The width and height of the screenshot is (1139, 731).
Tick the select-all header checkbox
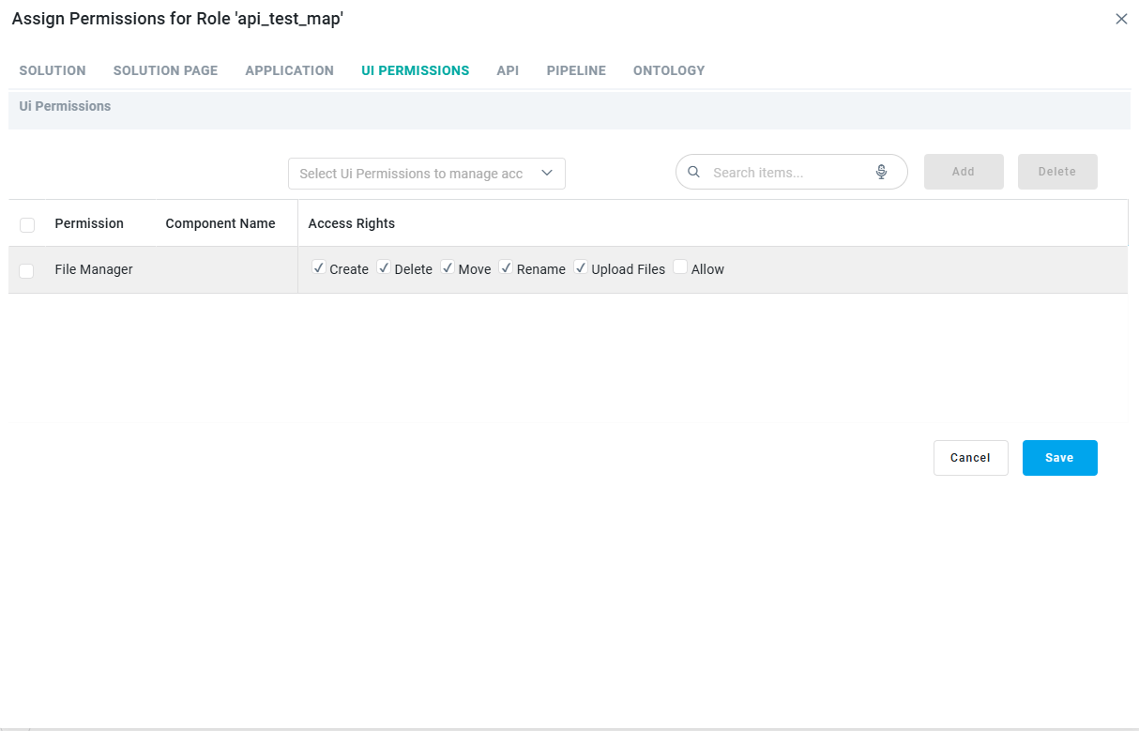point(26,224)
